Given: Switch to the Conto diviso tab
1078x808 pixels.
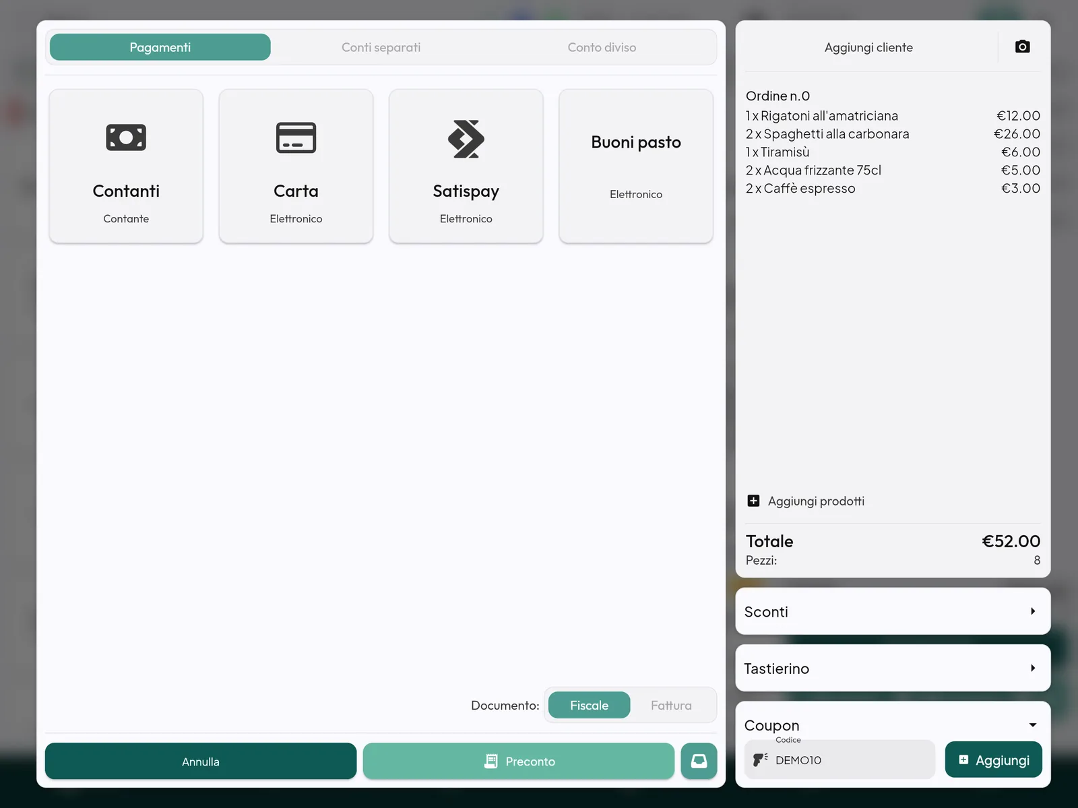Looking at the screenshot, I should 602,47.
